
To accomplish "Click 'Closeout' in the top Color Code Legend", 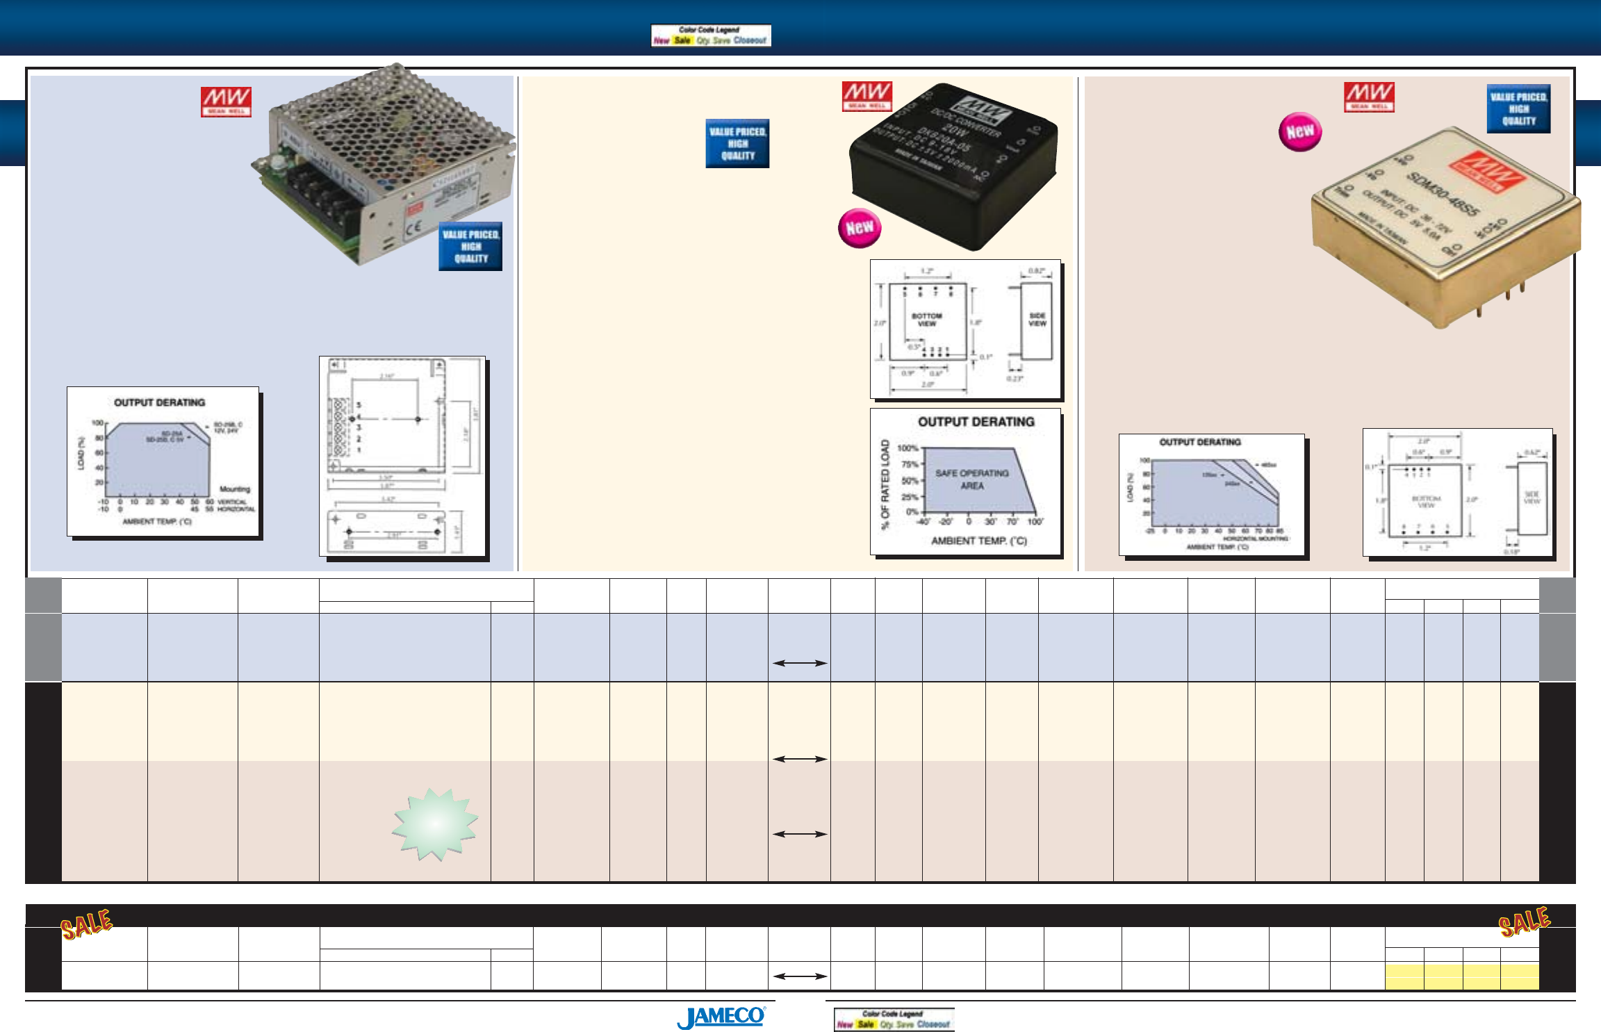I will click(x=749, y=40).
